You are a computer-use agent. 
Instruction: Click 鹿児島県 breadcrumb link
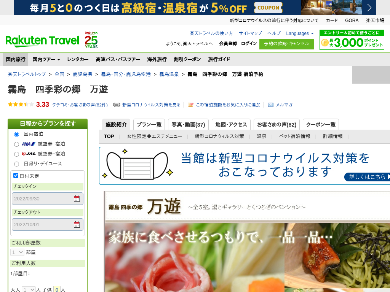(x=82, y=74)
